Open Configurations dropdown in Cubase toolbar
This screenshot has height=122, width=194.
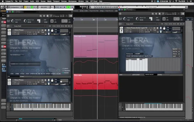[x=16, y=7]
